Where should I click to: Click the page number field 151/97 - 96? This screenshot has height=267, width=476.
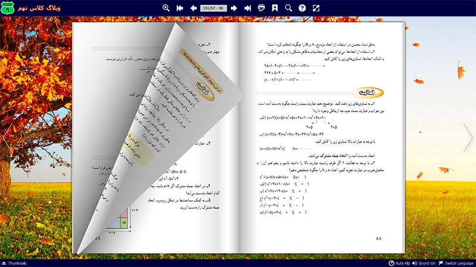[214, 8]
